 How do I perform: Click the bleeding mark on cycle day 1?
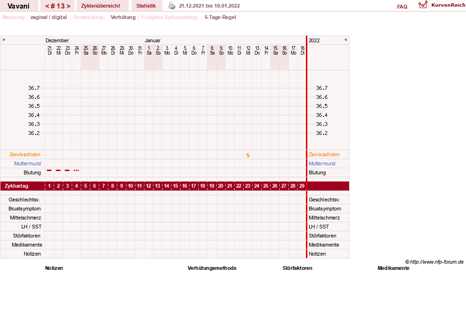[x=49, y=170]
